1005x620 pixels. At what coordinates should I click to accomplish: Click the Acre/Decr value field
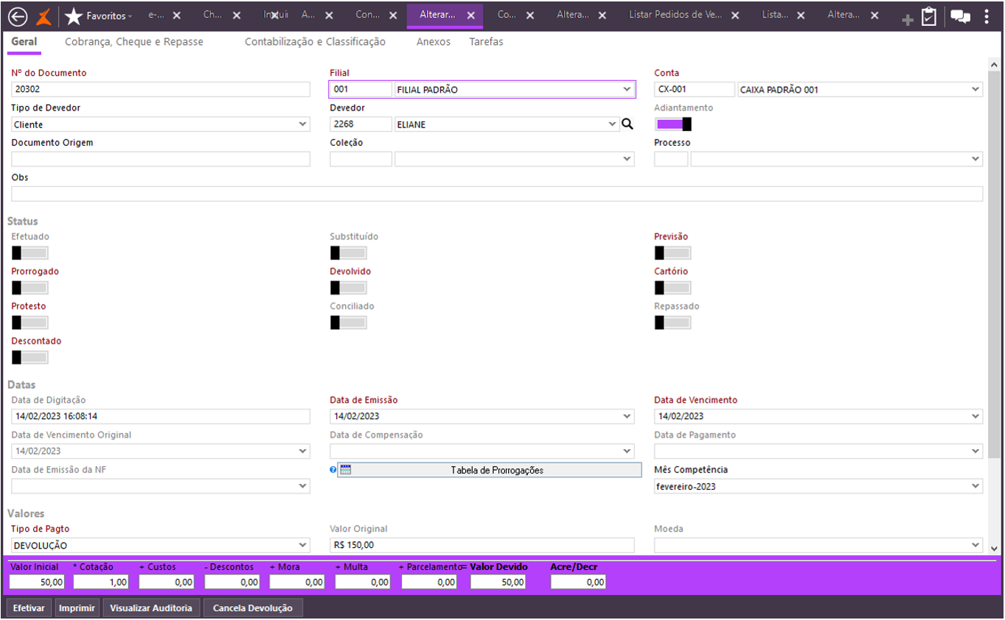click(578, 582)
